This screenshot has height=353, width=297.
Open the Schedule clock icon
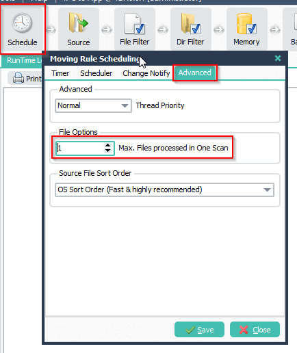[22, 23]
